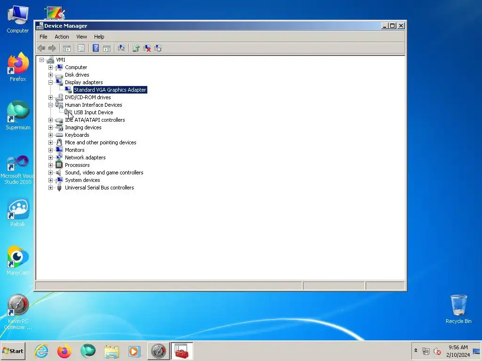Select Kevin PC Optimizer desktop shortcut
The image size is (482, 361).
tap(18, 312)
